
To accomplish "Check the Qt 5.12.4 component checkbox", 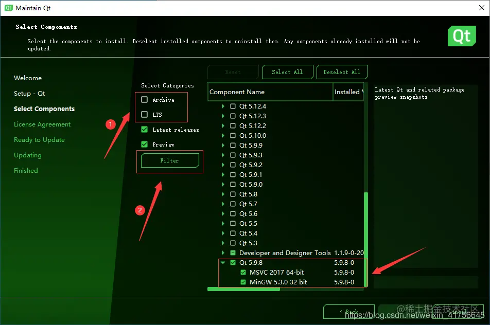I will click(x=233, y=106).
